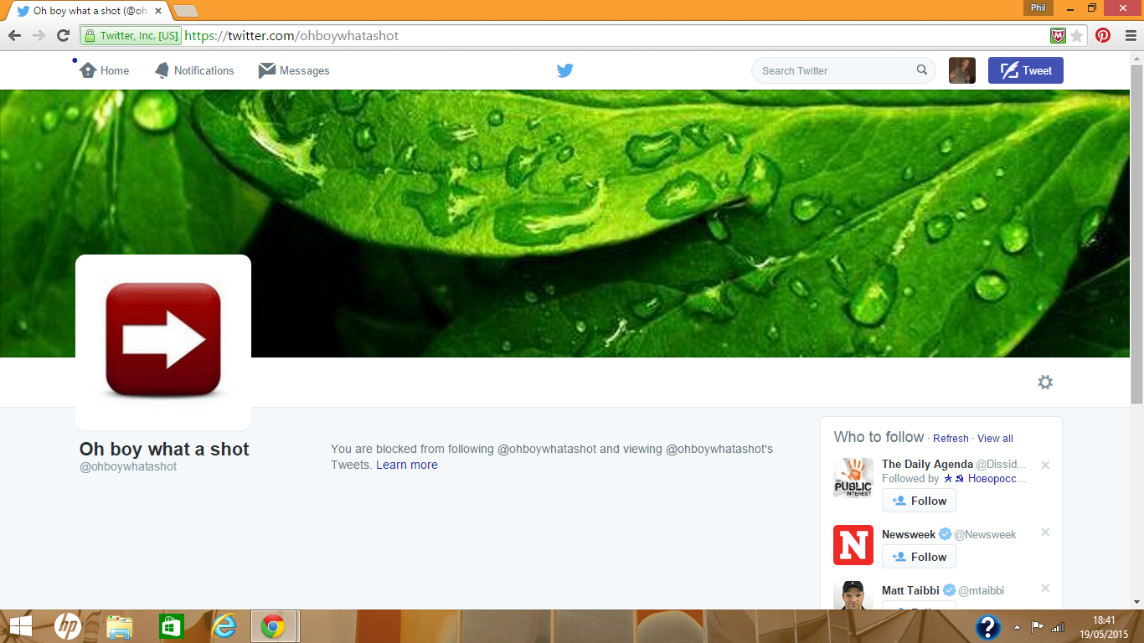Click the network signal tray icon
This screenshot has width=1144, height=643.
coord(1059,626)
